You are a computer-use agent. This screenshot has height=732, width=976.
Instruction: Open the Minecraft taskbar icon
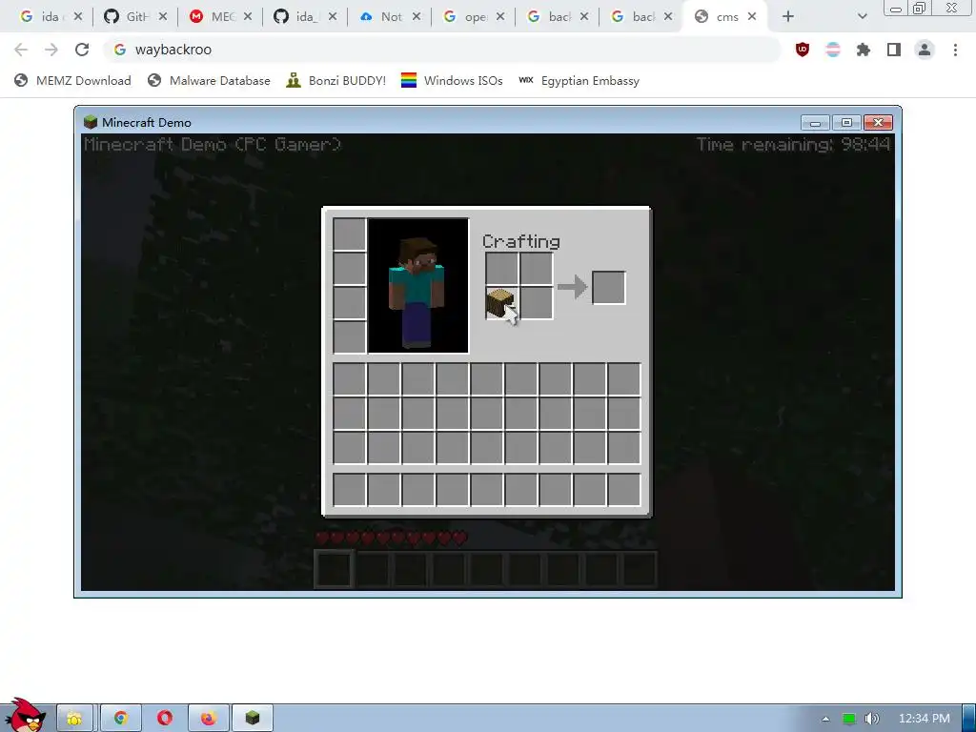(252, 719)
